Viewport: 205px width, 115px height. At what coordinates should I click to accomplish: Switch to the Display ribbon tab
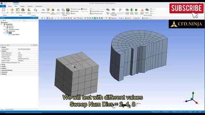point(22,6)
